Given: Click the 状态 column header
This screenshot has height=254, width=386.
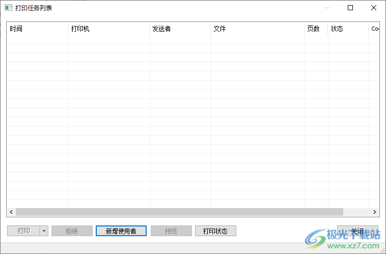Looking at the screenshot, I should coord(348,29).
